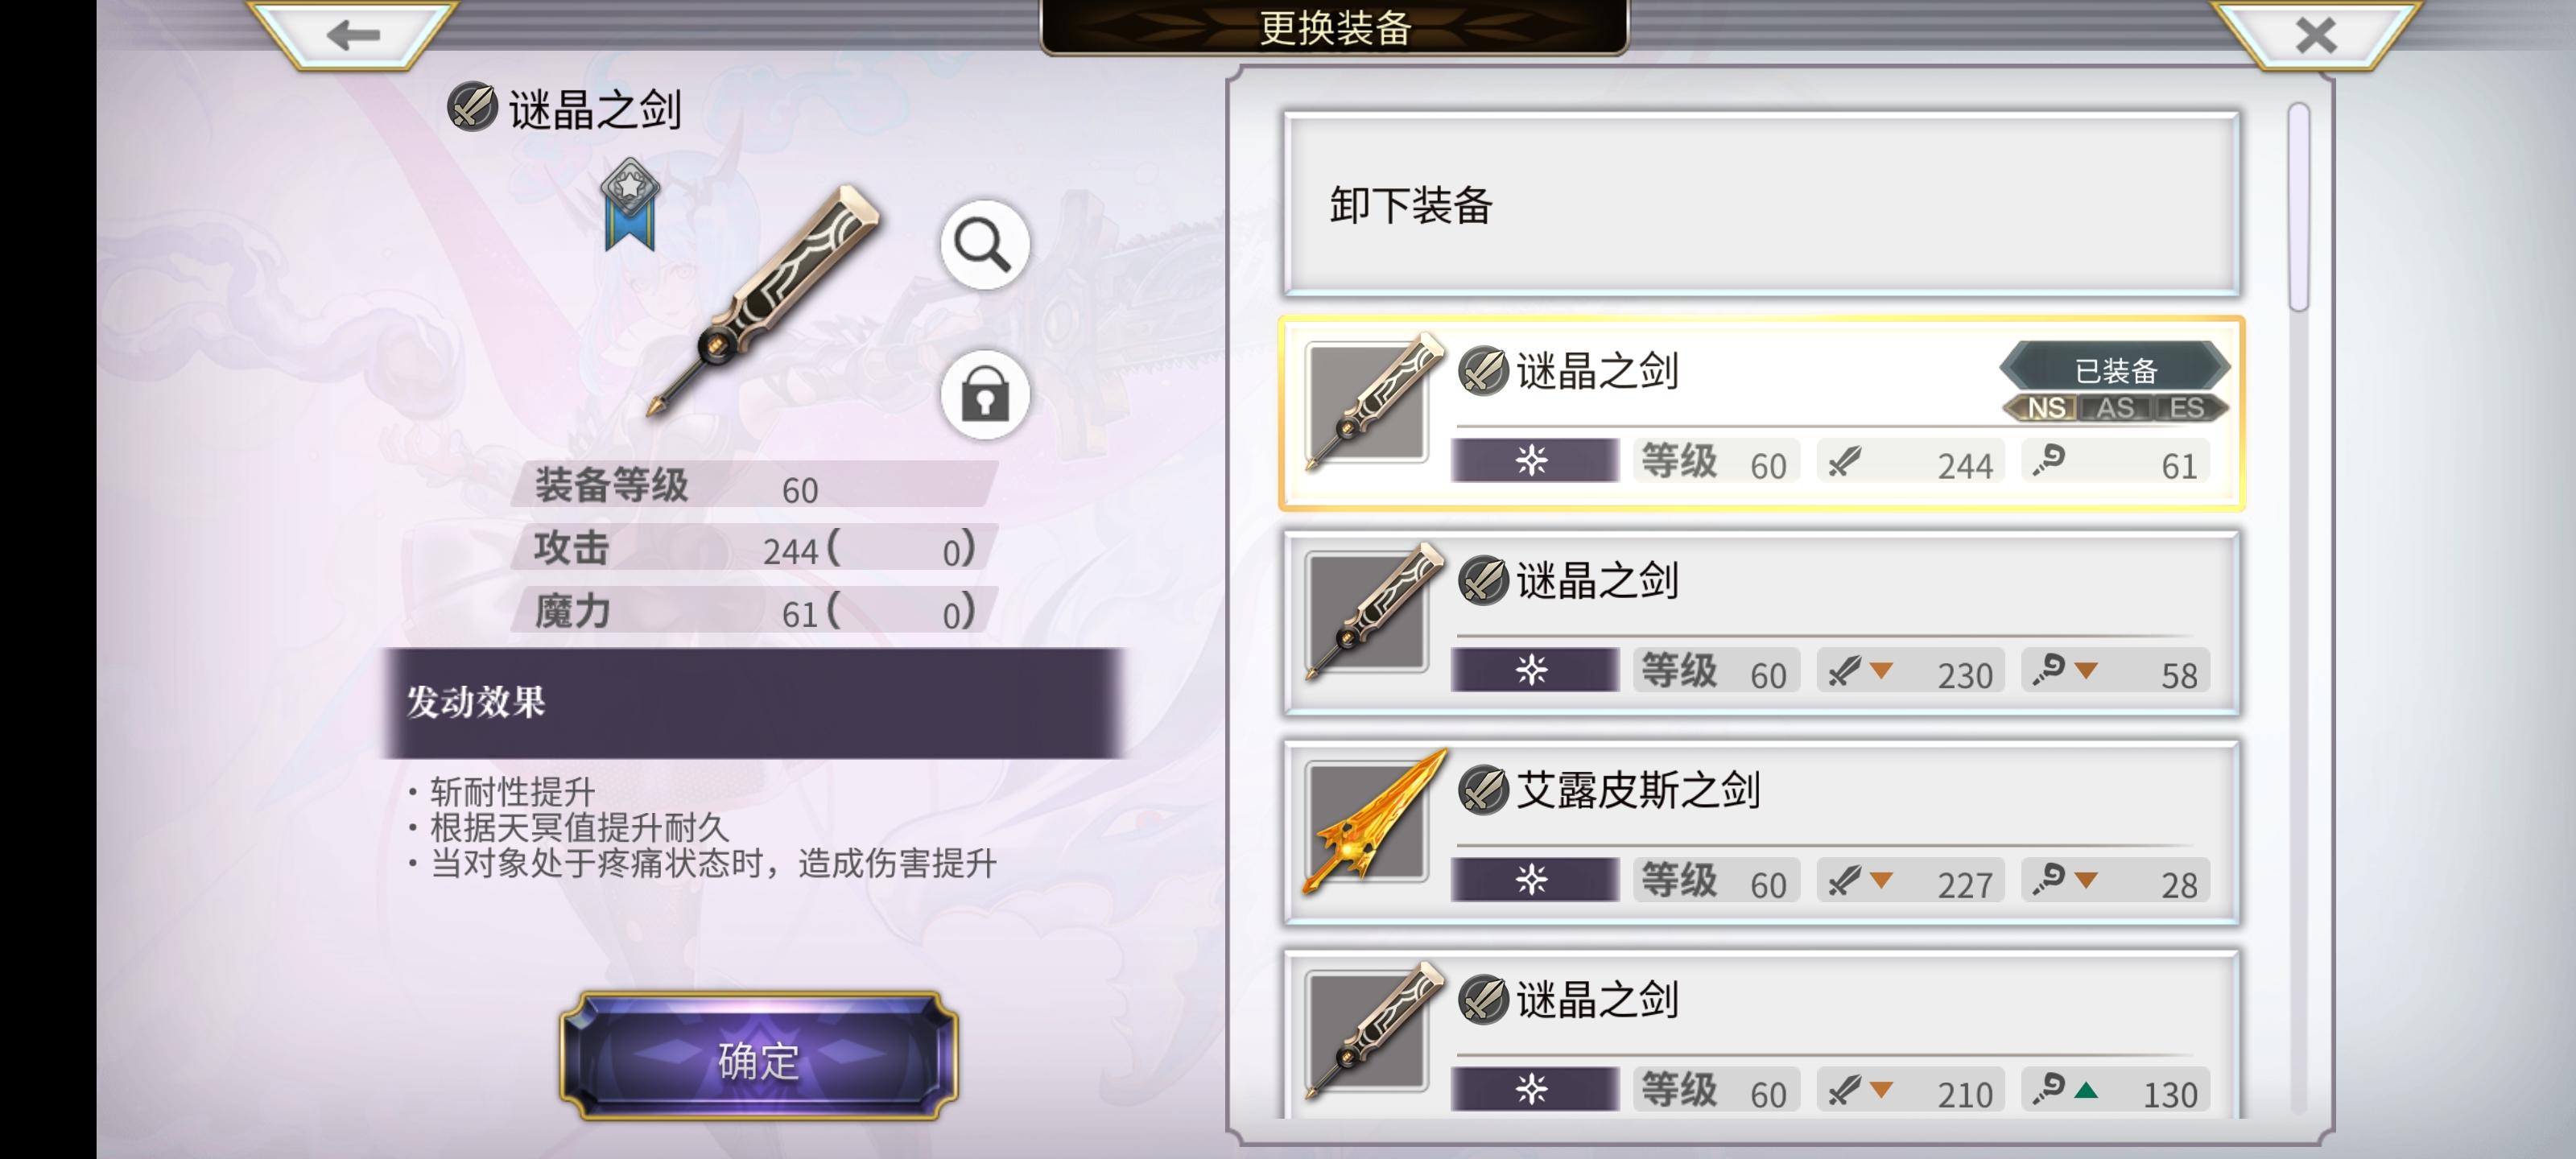Tap the magnifying glass inspect icon

click(984, 245)
